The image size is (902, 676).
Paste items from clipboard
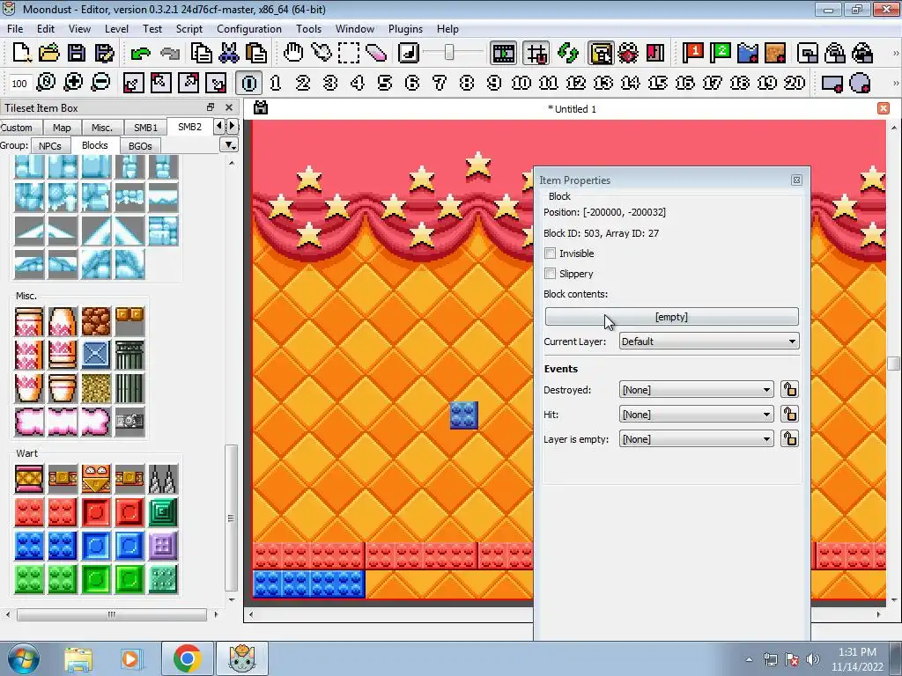coord(256,53)
